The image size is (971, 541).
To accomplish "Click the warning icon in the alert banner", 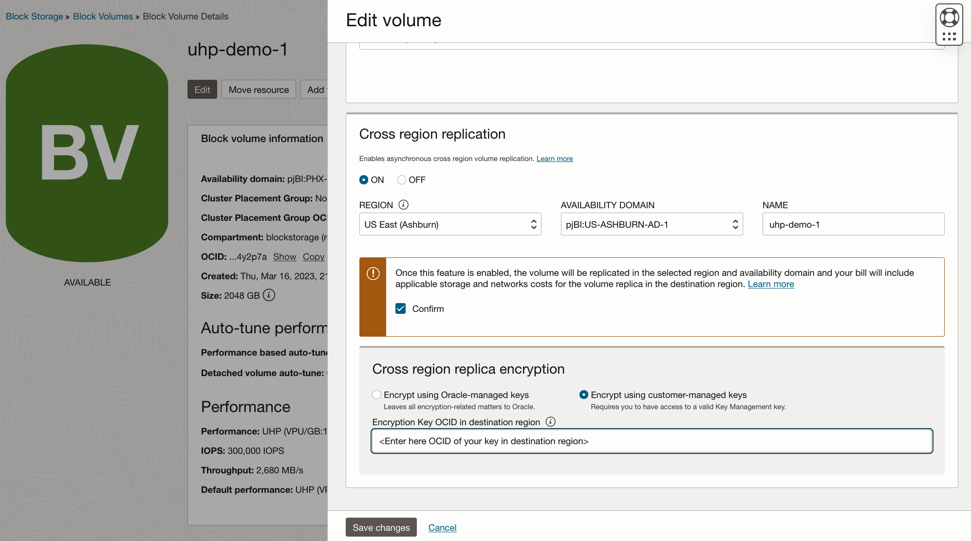I will [373, 273].
